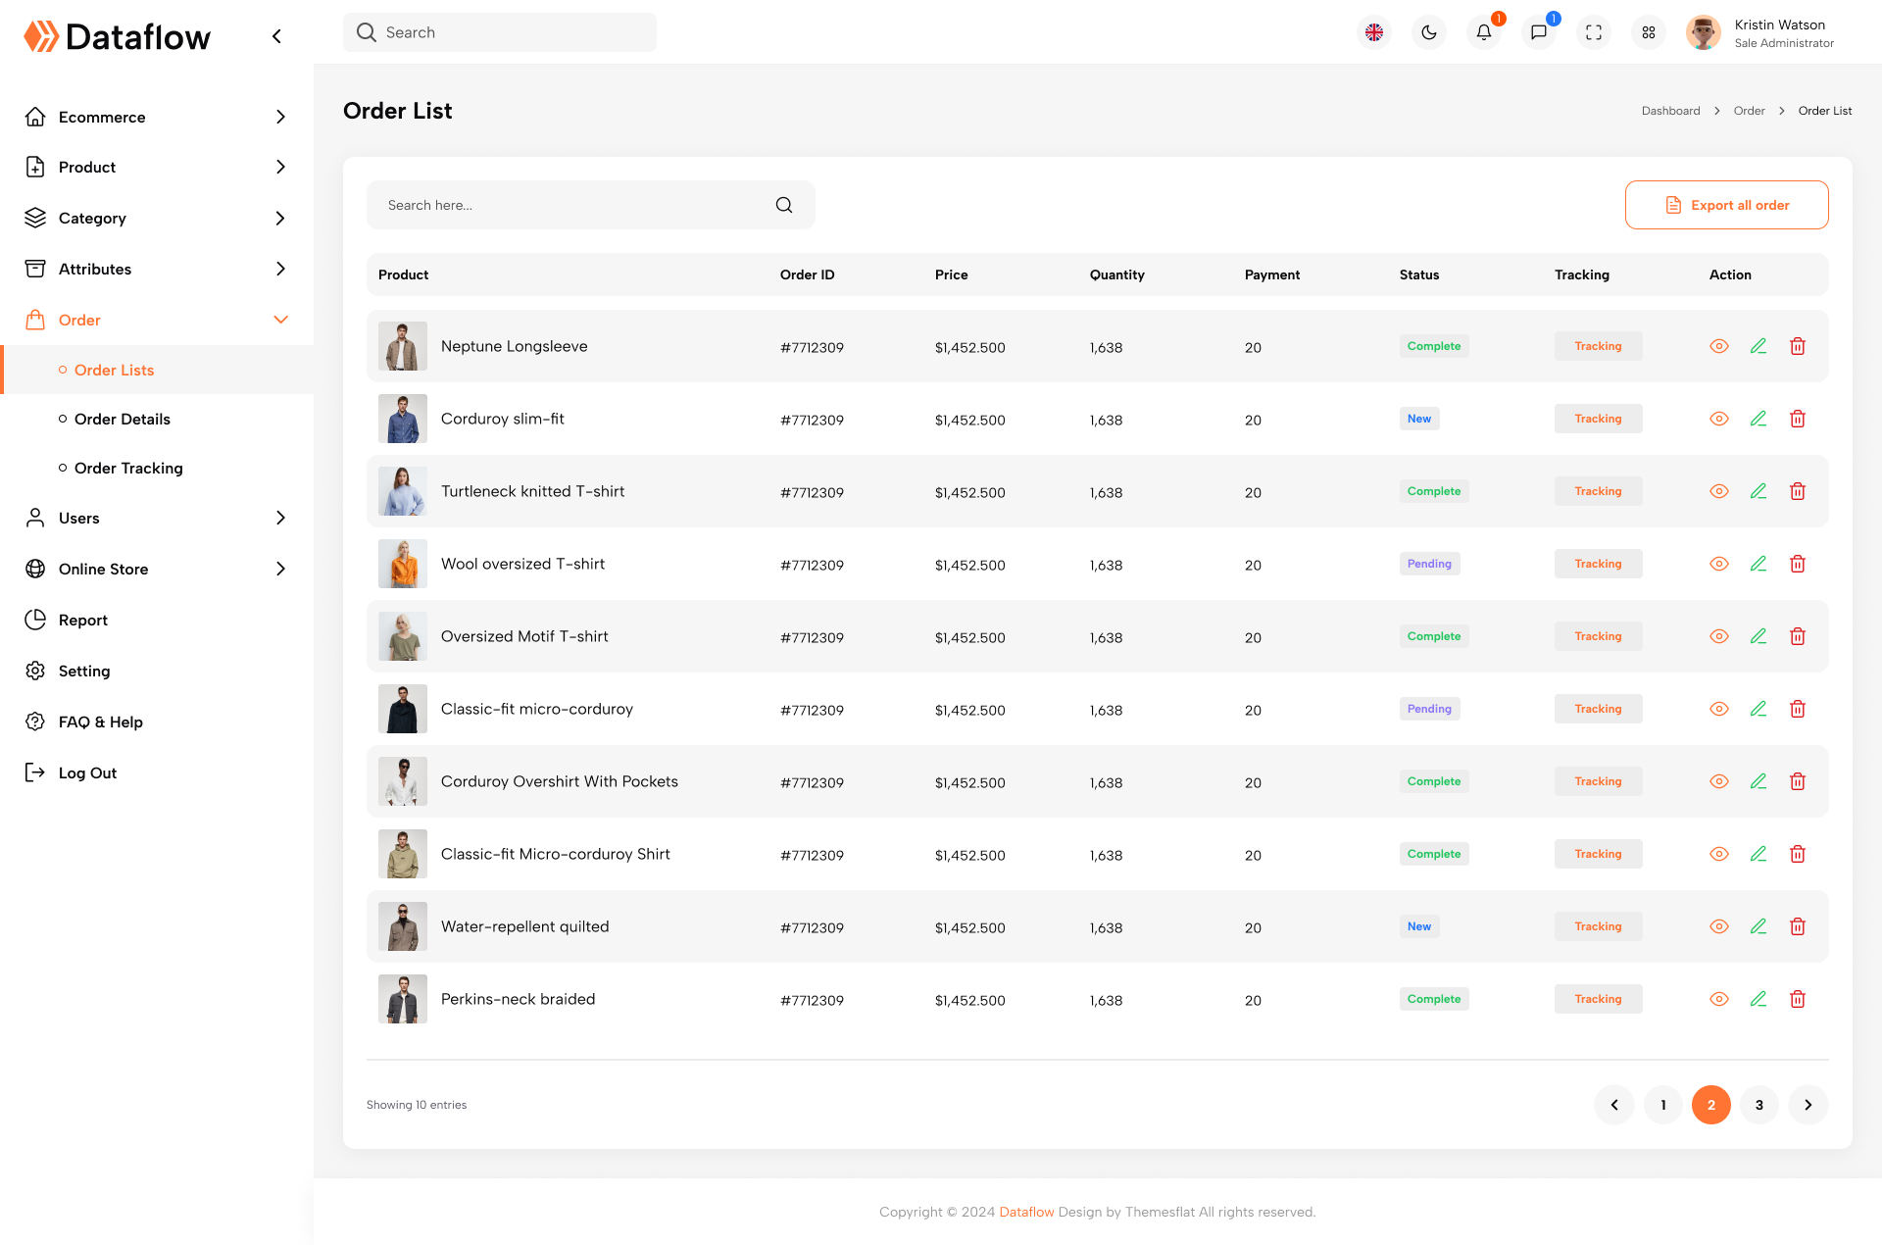Open the messages chat icon
This screenshot has height=1245, width=1882.
pyautogui.click(x=1538, y=32)
